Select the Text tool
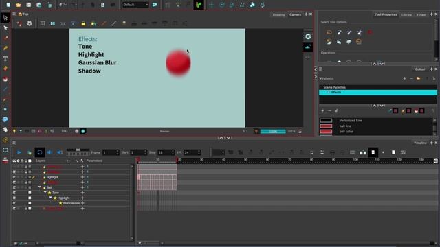This screenshot has height=247, width=440. coord(5,58)
